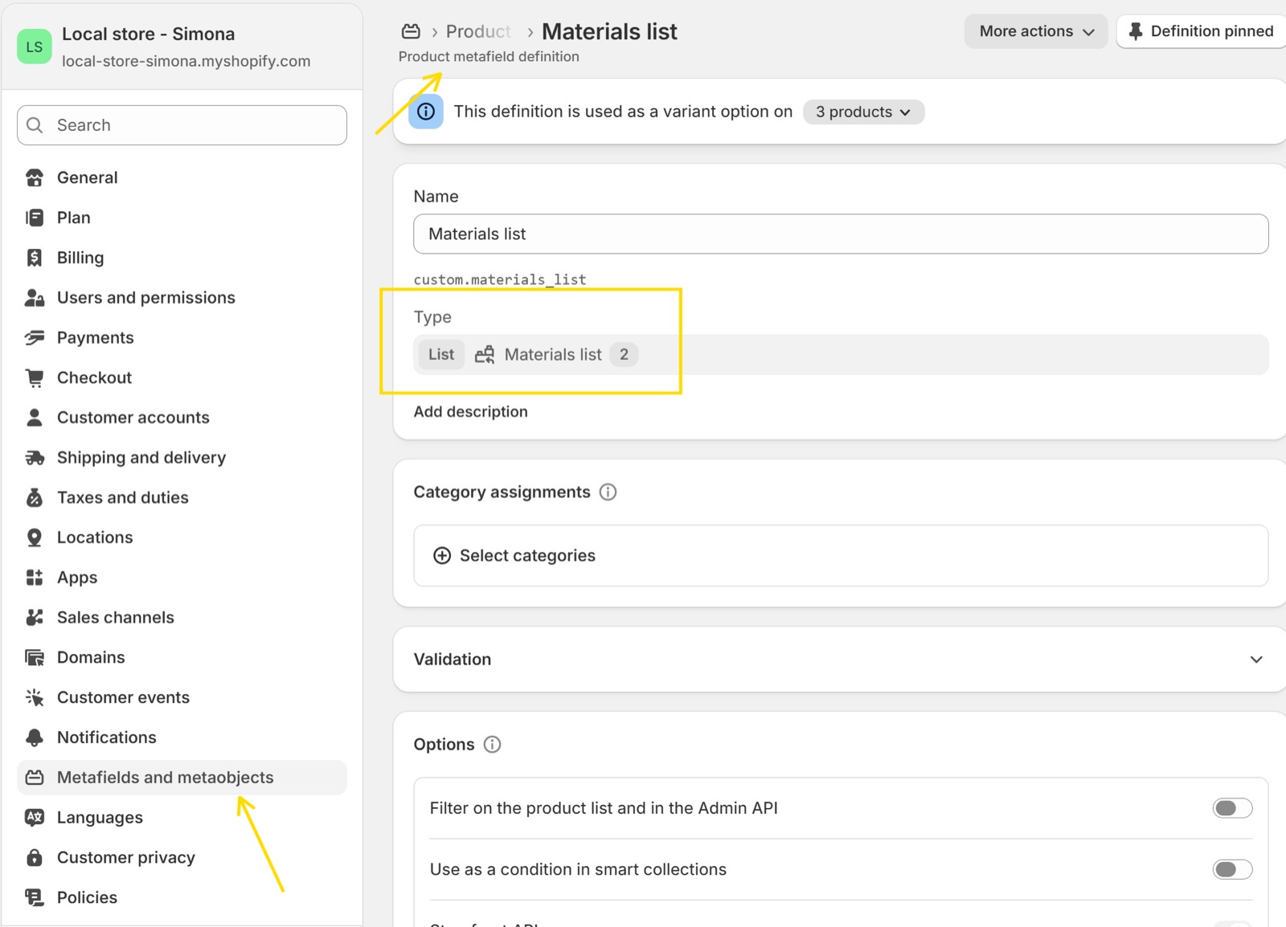
Task: Click the Sales channels icon
Action: click(35, 618)
